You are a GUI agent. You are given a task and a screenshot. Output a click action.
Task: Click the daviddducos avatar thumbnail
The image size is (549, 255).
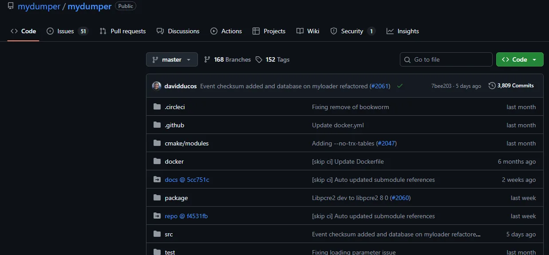156,86
